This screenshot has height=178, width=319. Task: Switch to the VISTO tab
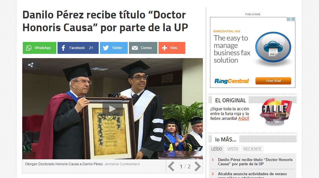click(233, 149)
